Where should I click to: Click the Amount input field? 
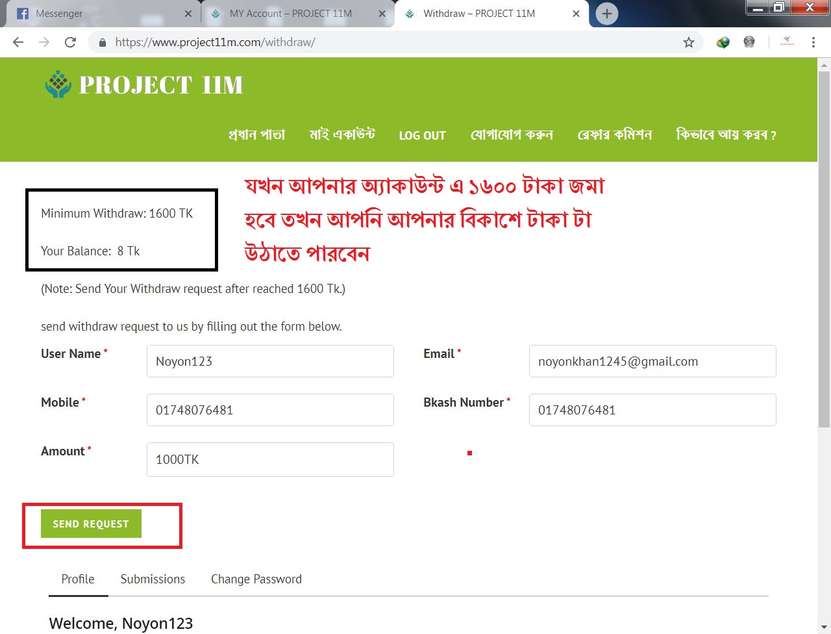pyautogui.click(x=270, y=459)
